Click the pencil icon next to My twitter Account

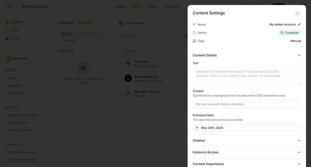coord(299,24)
